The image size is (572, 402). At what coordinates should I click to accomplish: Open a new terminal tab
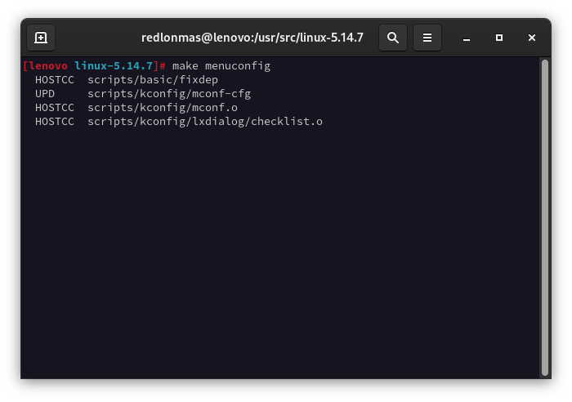pos(41,38)
